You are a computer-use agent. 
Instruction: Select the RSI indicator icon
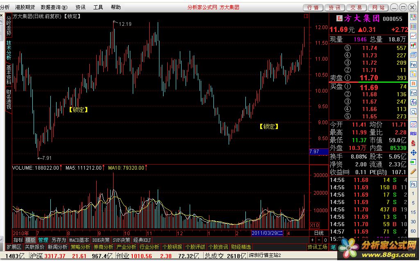[x=413, y=134]
